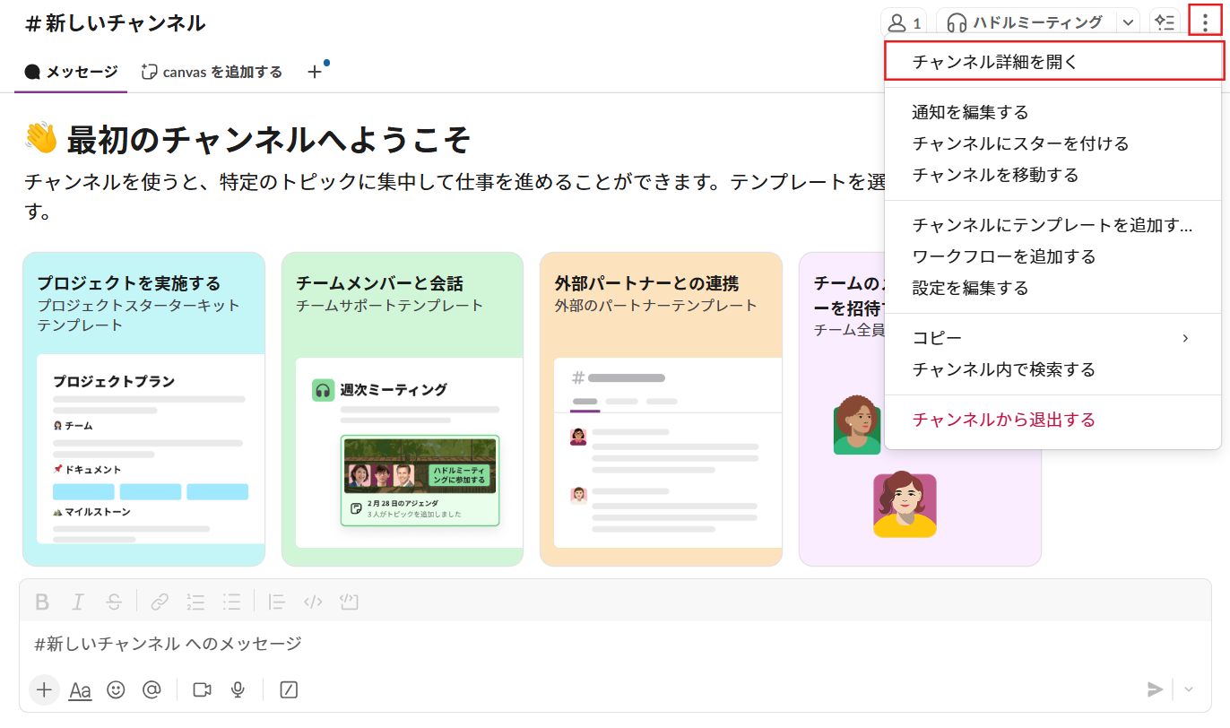
Task: Open the schedule send dropdown arrow
Action: point(1189,689)
